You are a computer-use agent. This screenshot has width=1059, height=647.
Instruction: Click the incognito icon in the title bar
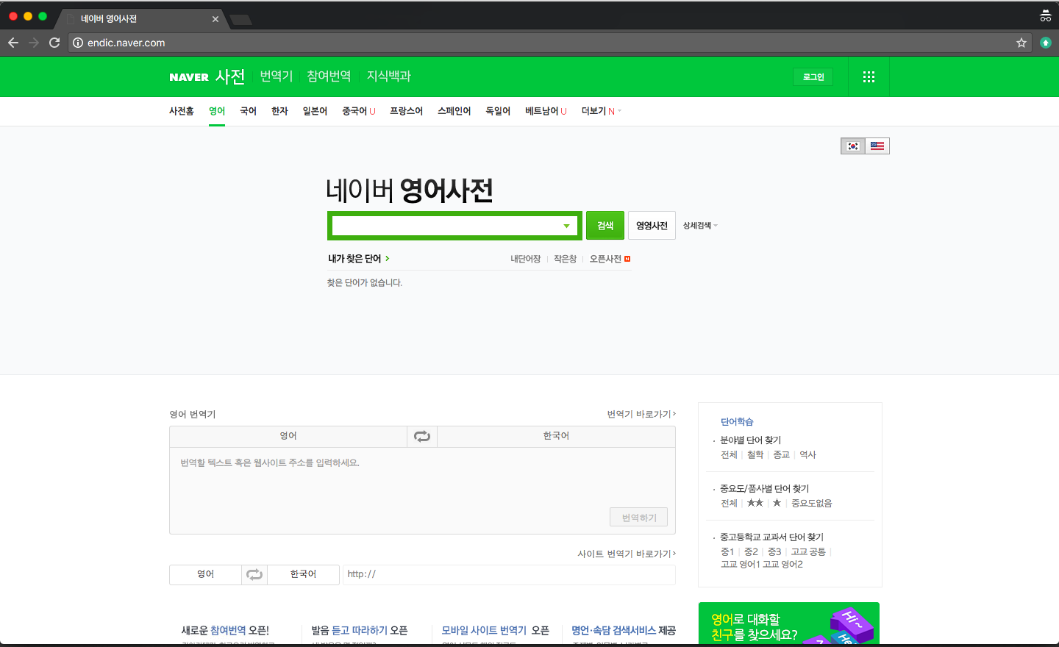click(x=1045, y=15)
